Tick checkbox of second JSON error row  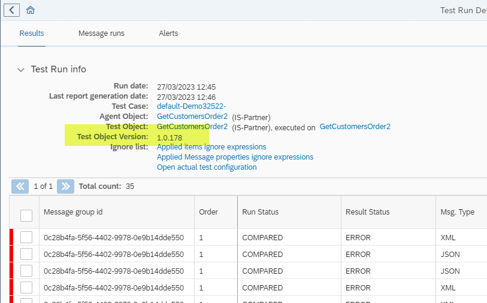pos(26,271)
